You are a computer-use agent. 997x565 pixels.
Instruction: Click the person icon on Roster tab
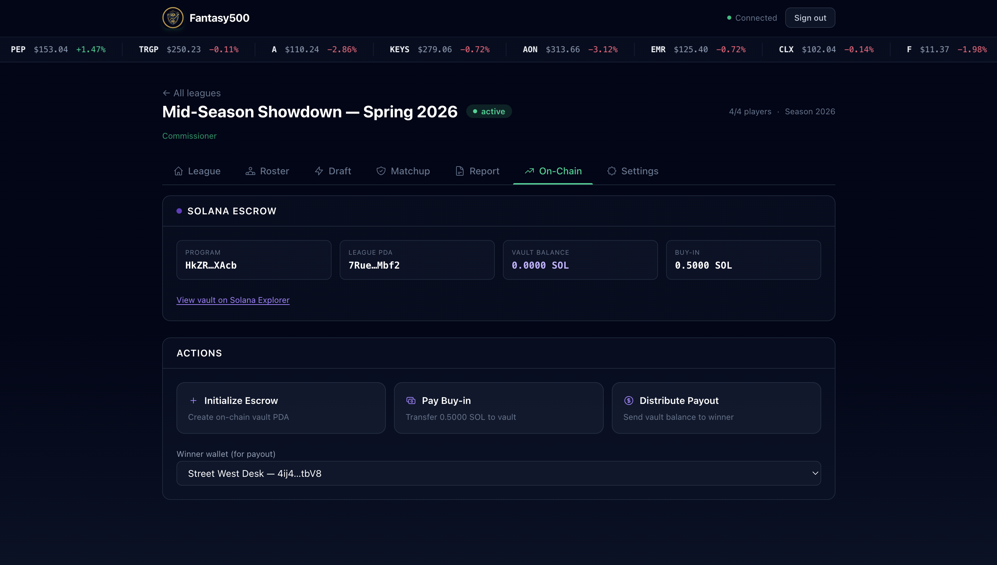point(250,171)
